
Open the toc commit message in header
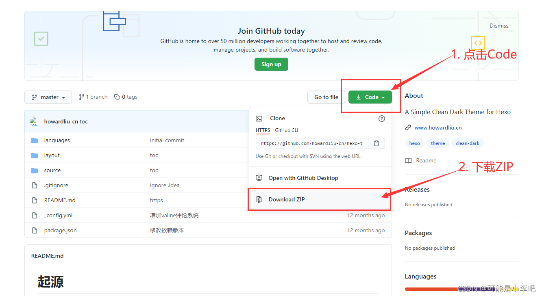click(84, 121)
